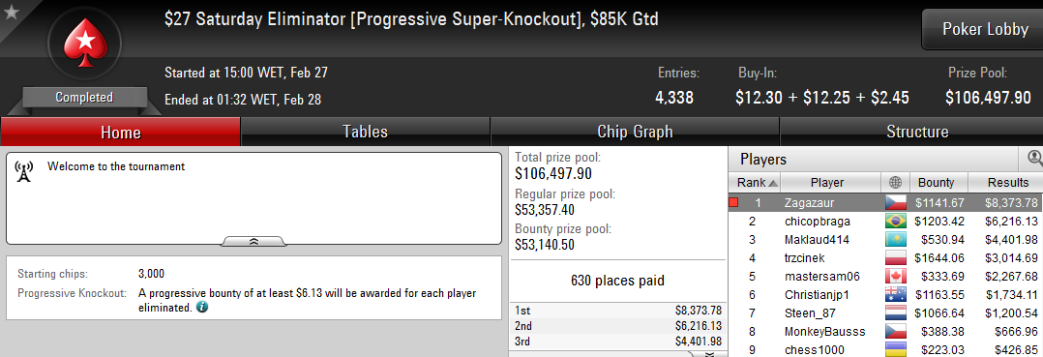Select player trzcinek in the list
Screen dimensions: 1043x357
[x=885, y=258]
